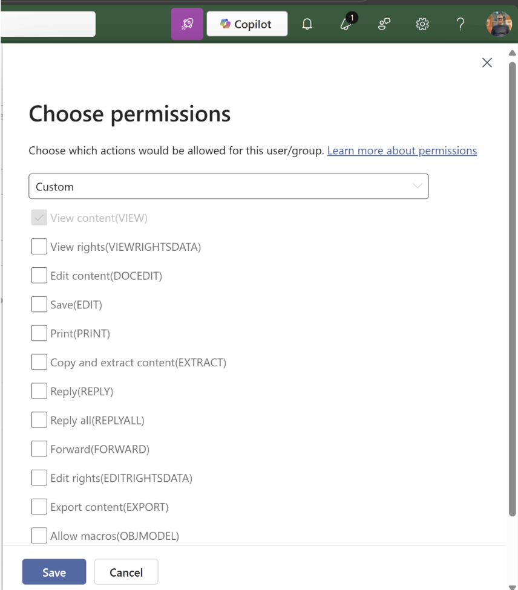518x590 pixels.
Task: Open the settings gear icon
Action: click(x=422, y=24)
